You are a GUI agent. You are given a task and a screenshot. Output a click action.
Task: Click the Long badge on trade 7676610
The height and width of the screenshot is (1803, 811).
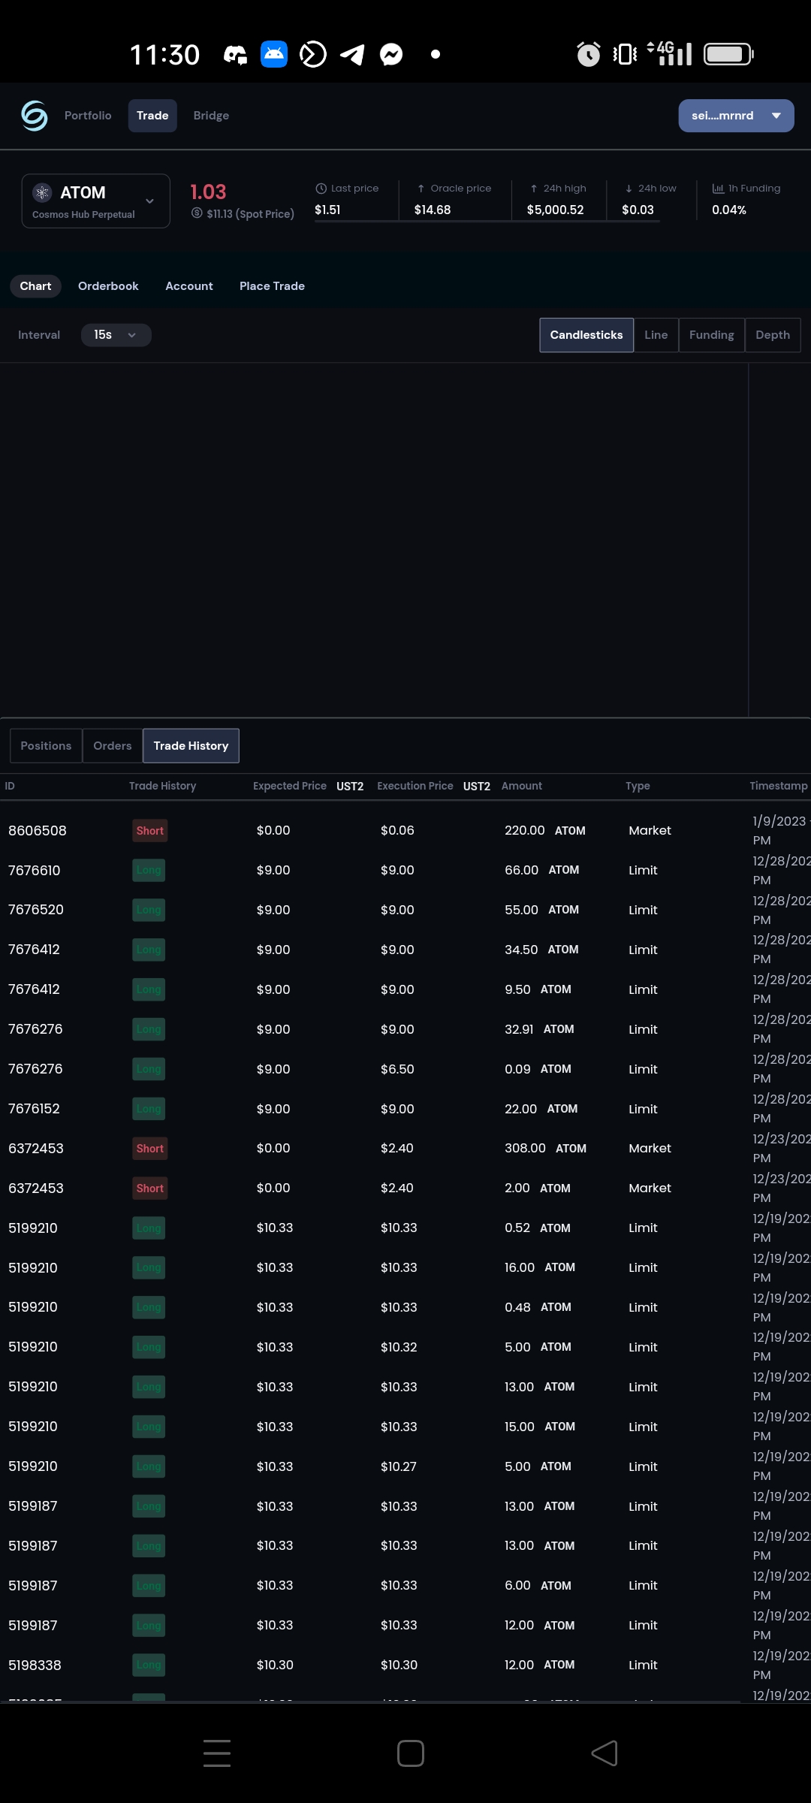pos(149,871)
